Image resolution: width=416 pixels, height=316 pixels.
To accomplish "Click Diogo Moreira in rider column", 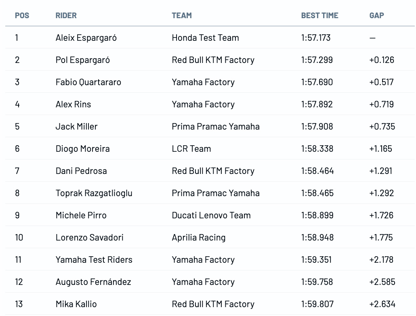I will [82, 149].
